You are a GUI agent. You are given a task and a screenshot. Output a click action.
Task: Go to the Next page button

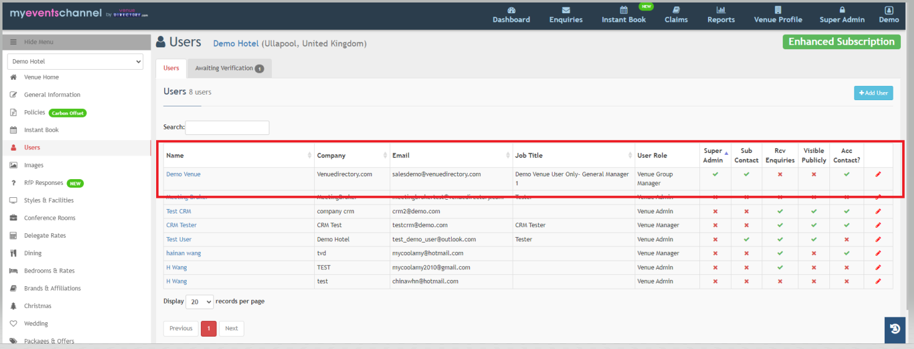[231, 328]
